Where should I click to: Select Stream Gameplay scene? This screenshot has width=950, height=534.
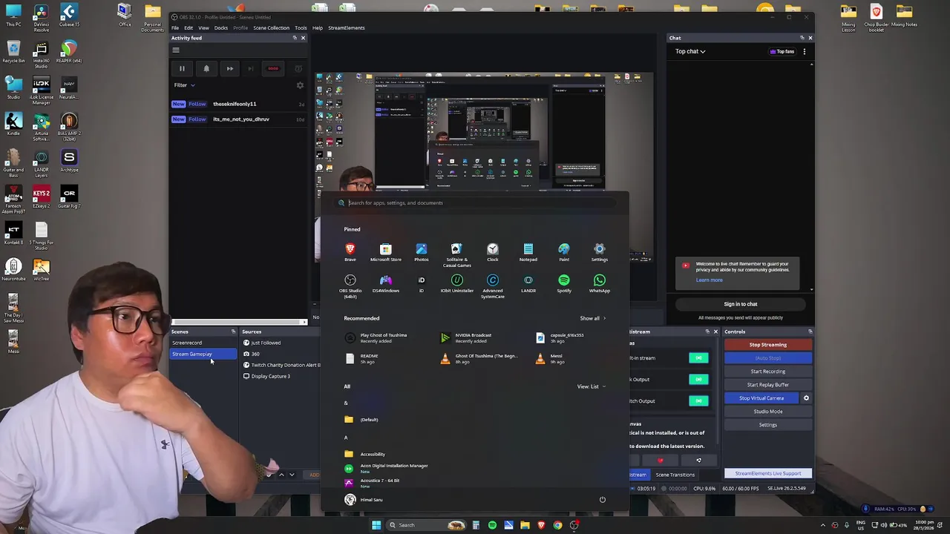pyautogui.click(x=203, y=354)
